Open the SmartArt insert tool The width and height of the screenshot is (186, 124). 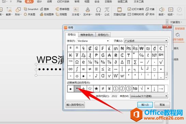point(31,9)
